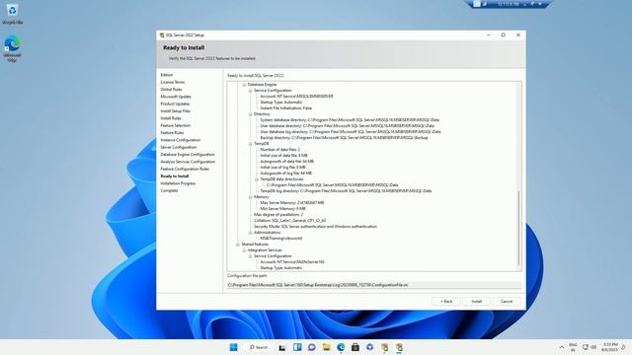Screen dimensions: 632x355
Task: Collapse the Administrators tree node
Action: [x=250, y=233]
